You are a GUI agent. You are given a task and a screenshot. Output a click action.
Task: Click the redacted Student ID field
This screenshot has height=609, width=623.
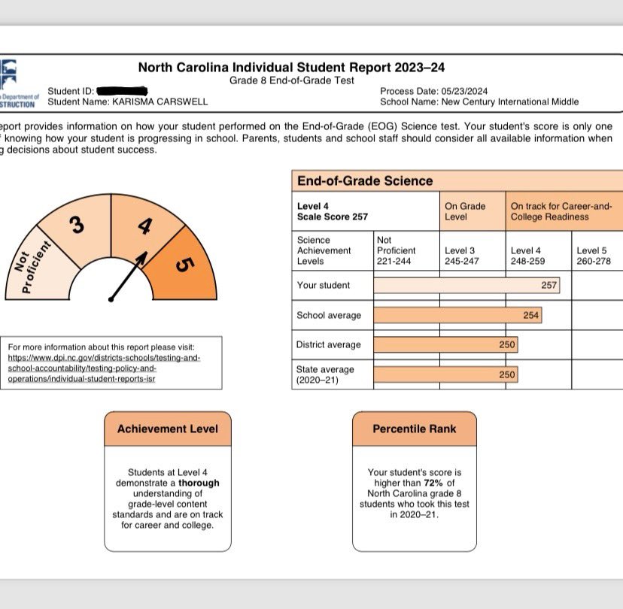(122, 91)
